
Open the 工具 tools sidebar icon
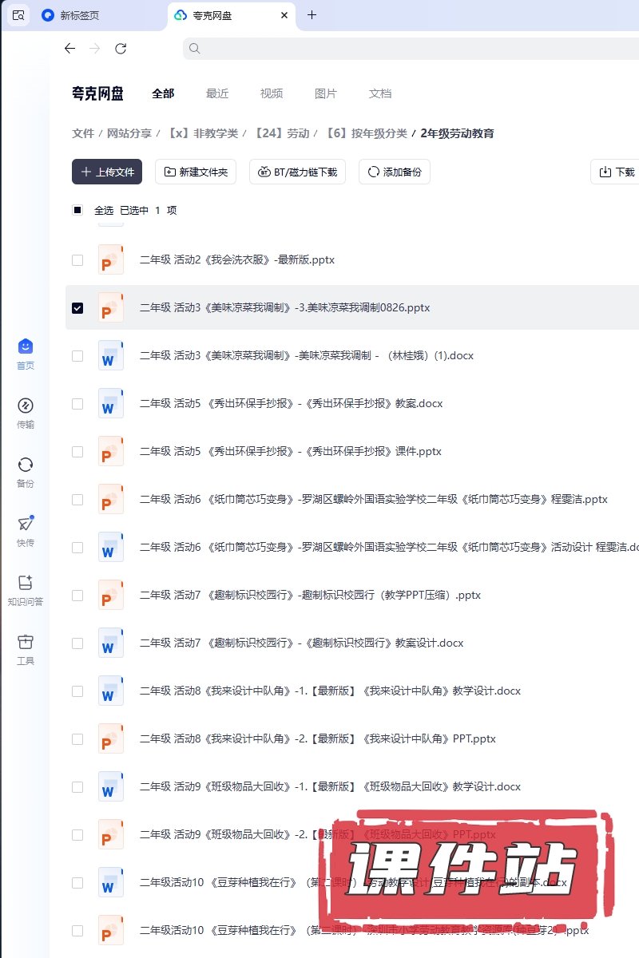point(26,642)
